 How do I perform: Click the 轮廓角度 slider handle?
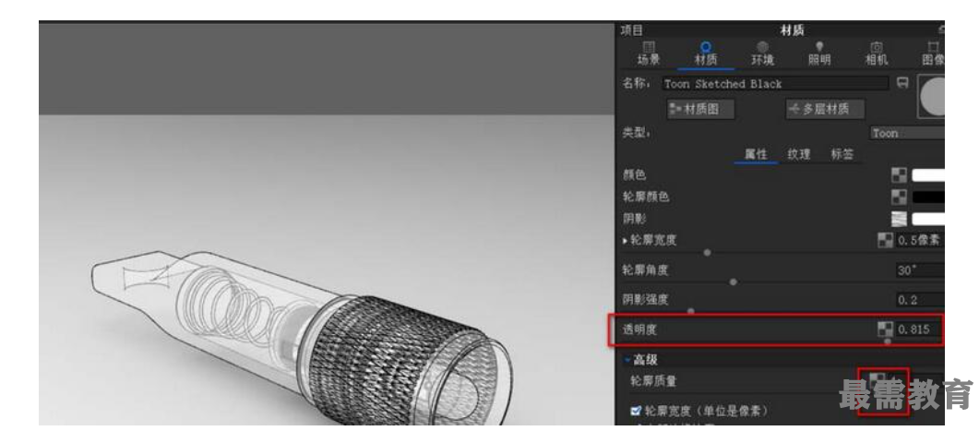click(x=733, y=281)
